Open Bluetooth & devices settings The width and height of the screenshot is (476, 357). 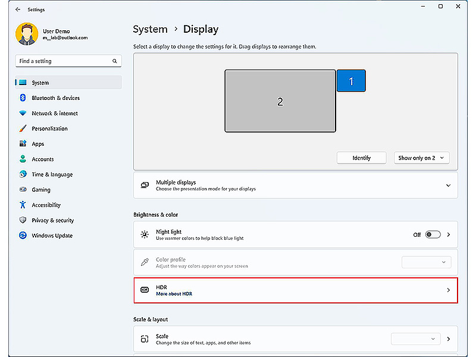pos(68,98)
